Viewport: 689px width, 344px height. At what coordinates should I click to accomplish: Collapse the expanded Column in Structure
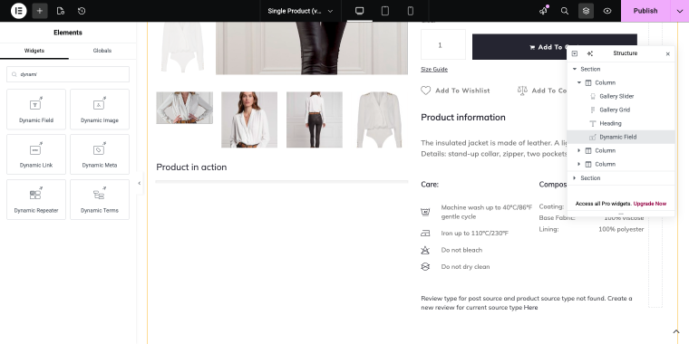tap(579, 82)
